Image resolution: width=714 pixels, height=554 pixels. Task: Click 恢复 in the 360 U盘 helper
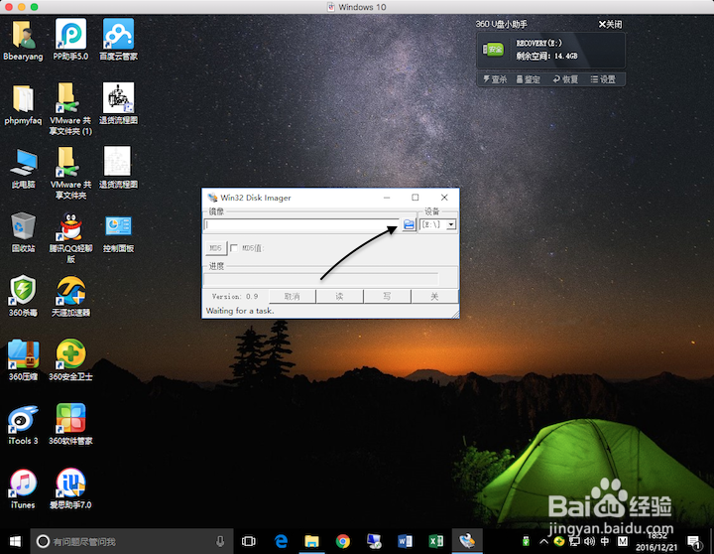pyautogui.click(x=565, y=79)
